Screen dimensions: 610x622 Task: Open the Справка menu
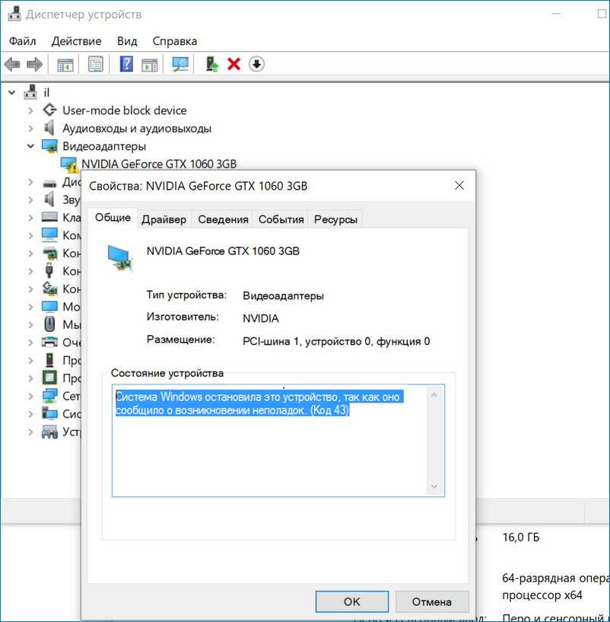coord(174,41)
